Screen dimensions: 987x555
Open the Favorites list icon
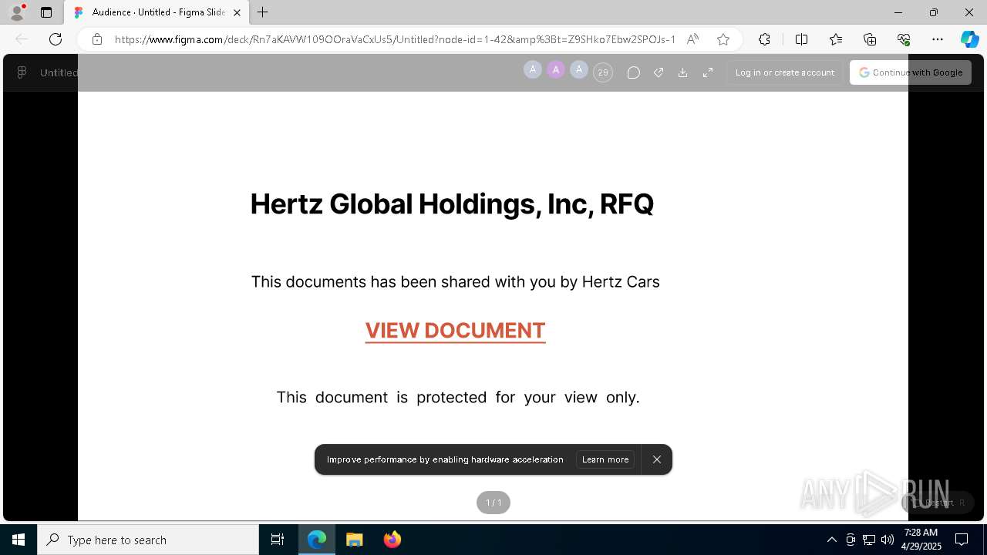click(x=836, y=39)
